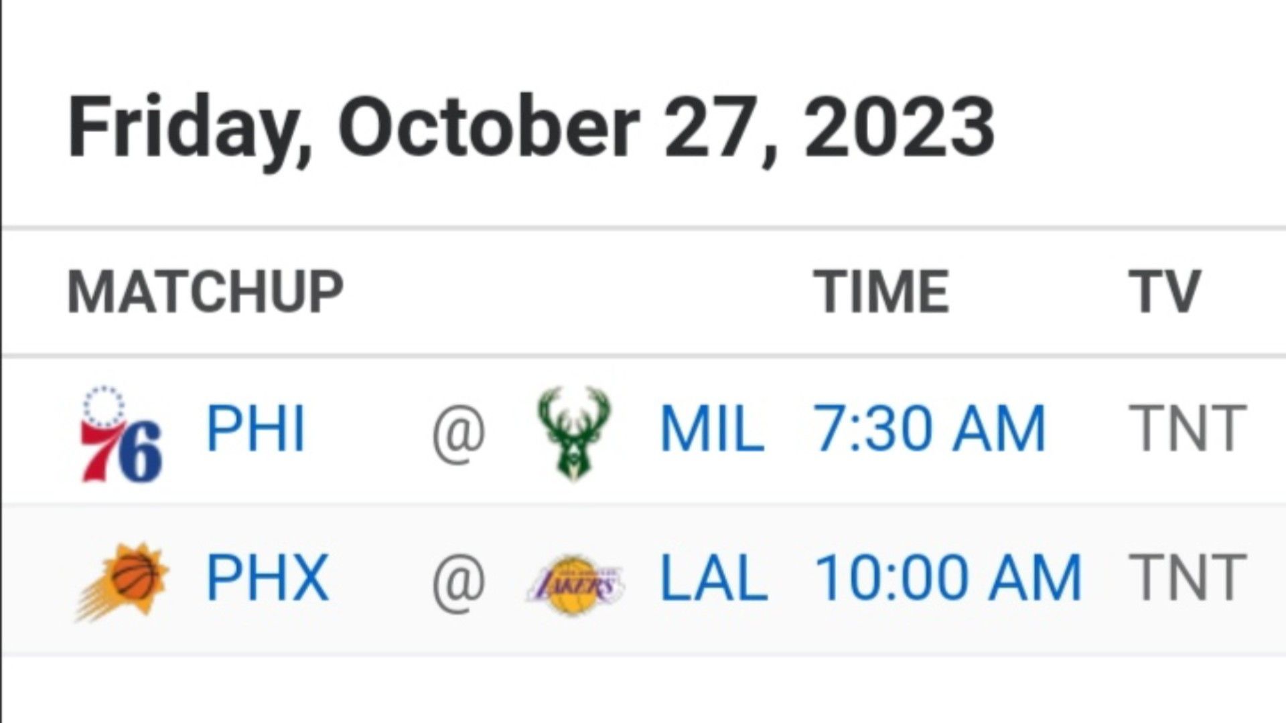Open the PHI team link
The height and width of the screenshot is (723, 1286).
[x=256, y=428]
